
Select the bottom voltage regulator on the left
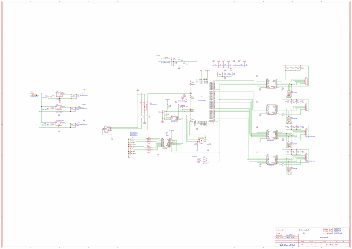tap(59, 123)
